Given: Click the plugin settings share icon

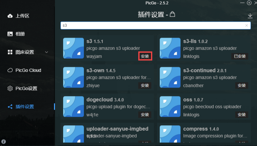Looking at the screenshot, I should (x=10, y=107).
